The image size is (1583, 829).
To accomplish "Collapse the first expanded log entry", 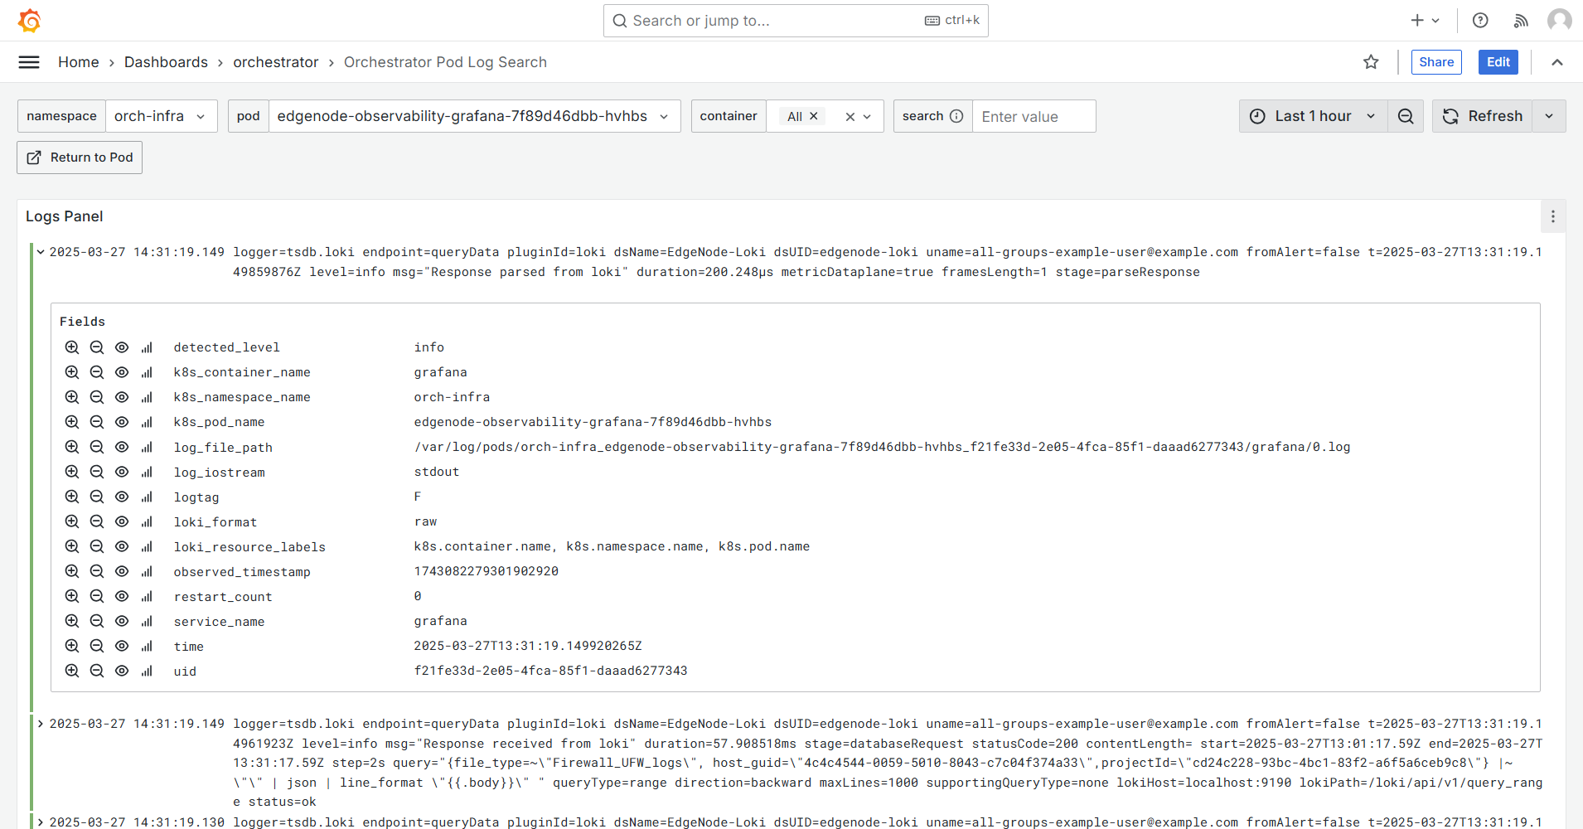I will [40, 252].
